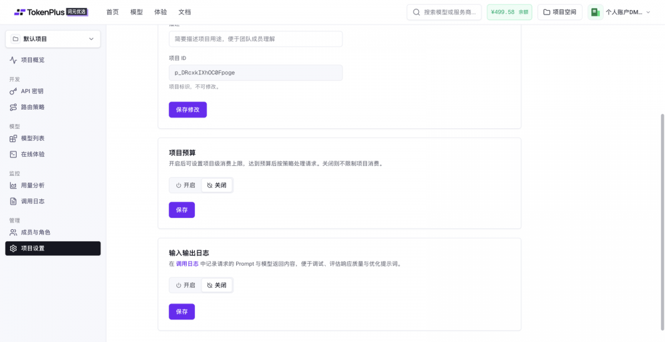Click the 项目预算 section heading
This screenshot has width=665, height=342.
point(182,153)
